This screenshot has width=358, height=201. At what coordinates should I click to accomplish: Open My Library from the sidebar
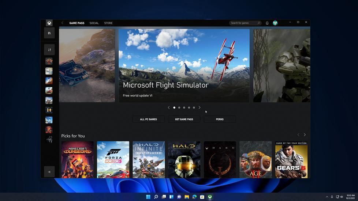(49, 33)
